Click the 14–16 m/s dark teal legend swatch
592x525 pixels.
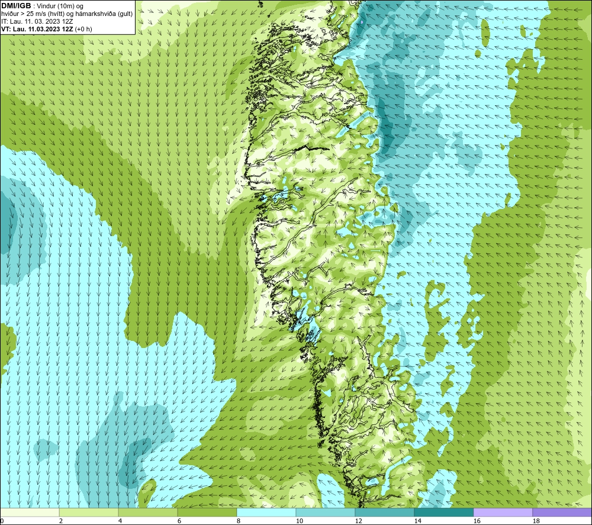[x=443, y=512]
